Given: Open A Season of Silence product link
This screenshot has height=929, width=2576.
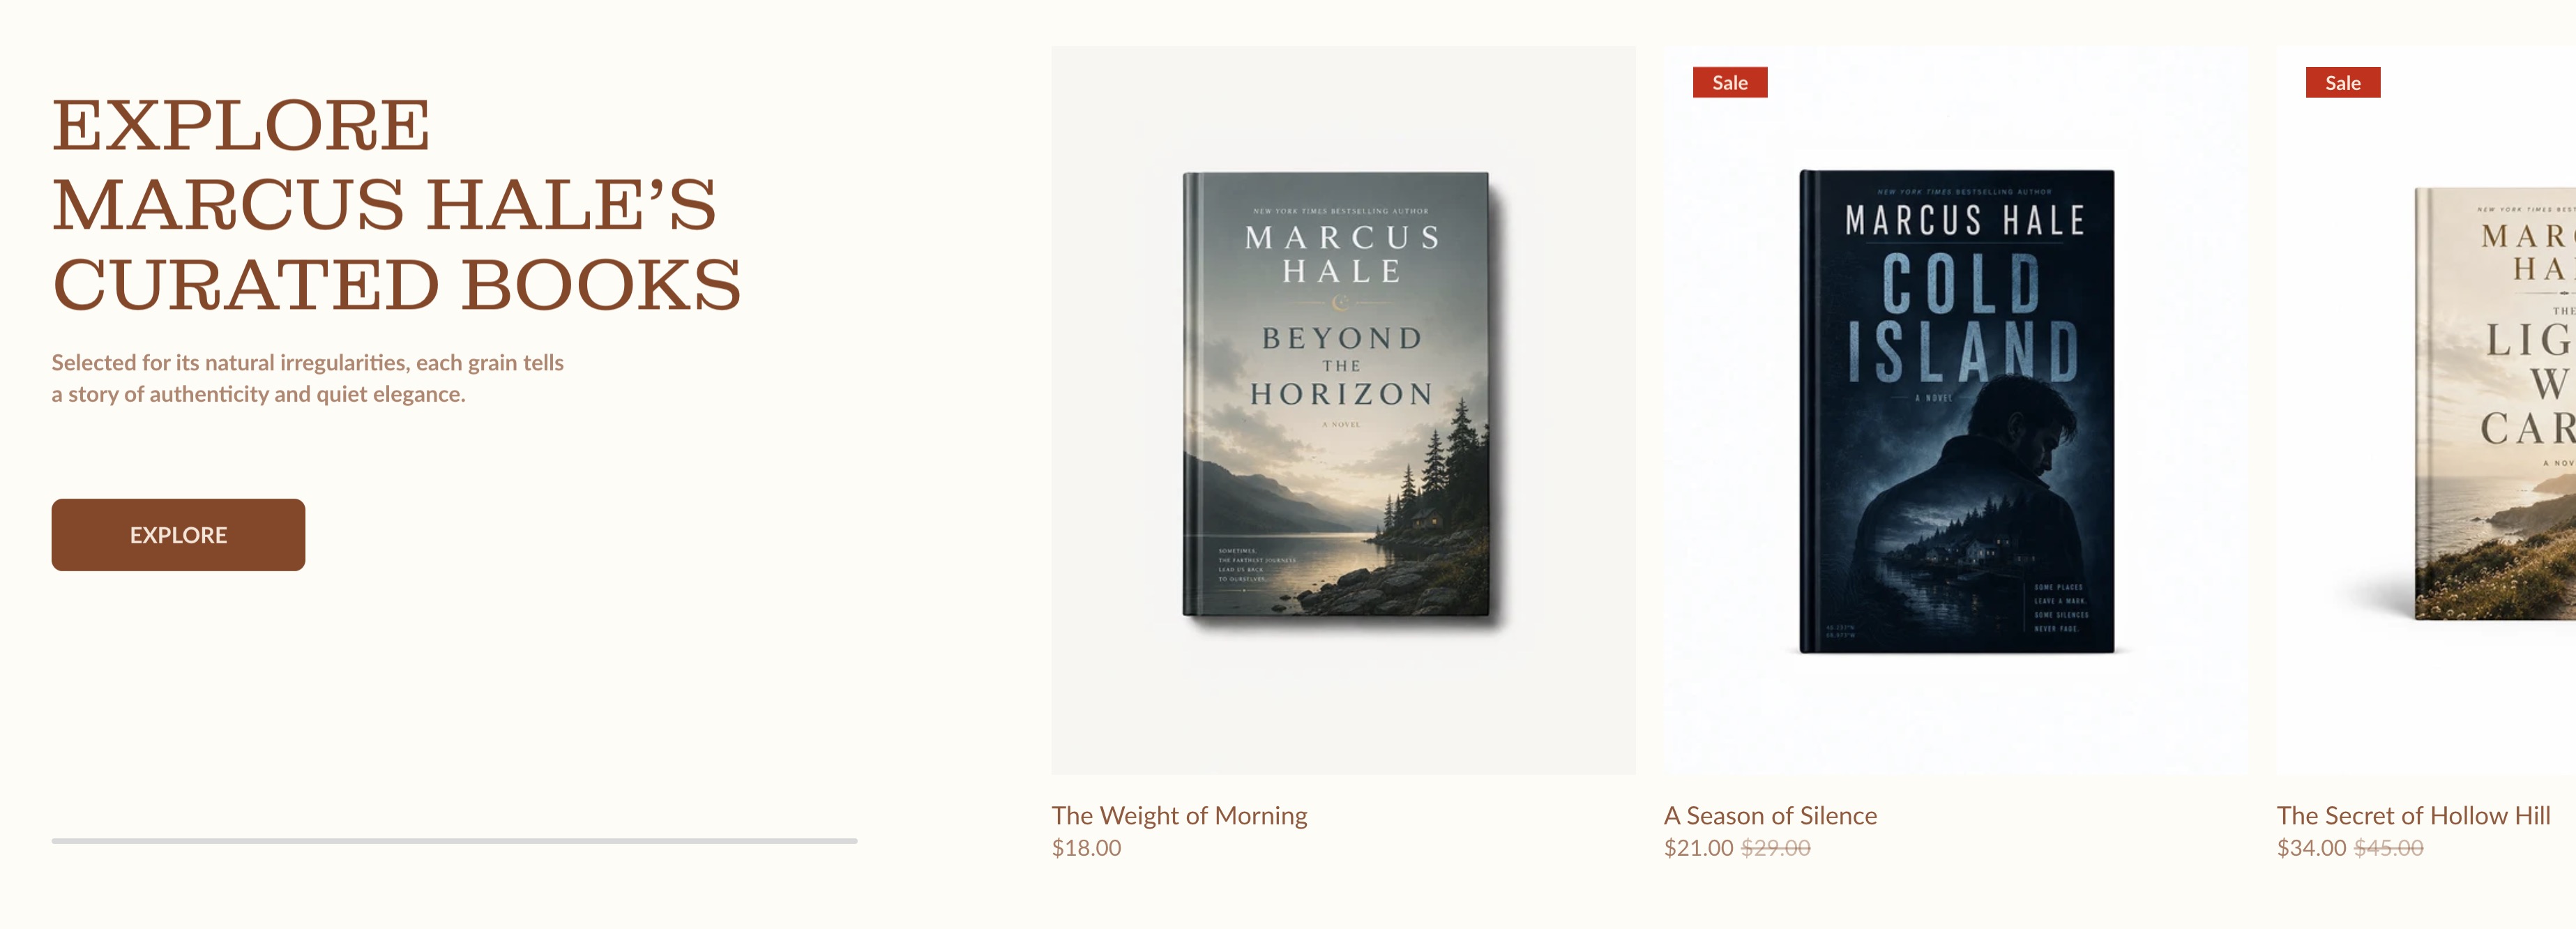Looking at the screenshot, I should [1770, 815].
